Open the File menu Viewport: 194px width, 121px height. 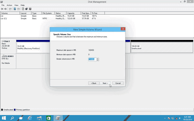[3, 5]
